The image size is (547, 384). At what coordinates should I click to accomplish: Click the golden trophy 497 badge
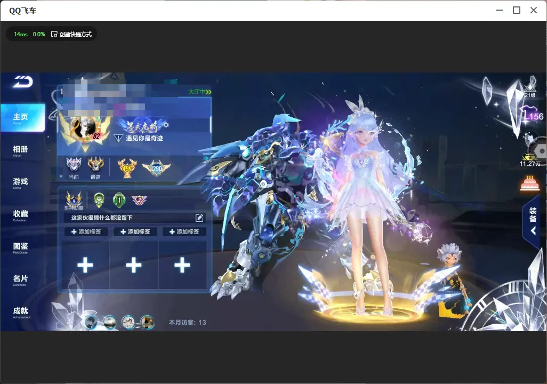click(x=127, y=168)
